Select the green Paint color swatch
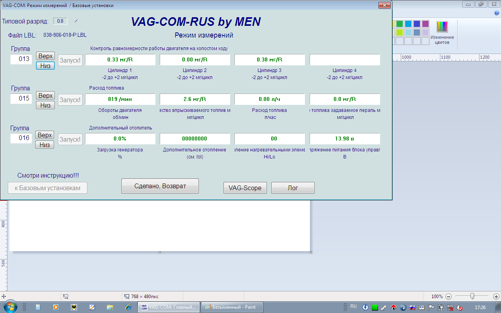 400,24
